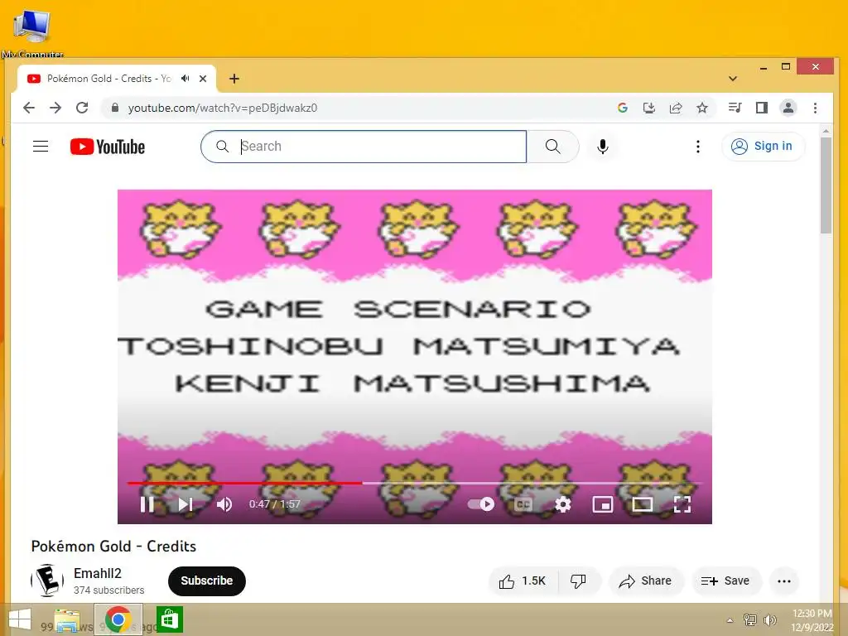Focus the YouTube Search field

pos(364,147)
